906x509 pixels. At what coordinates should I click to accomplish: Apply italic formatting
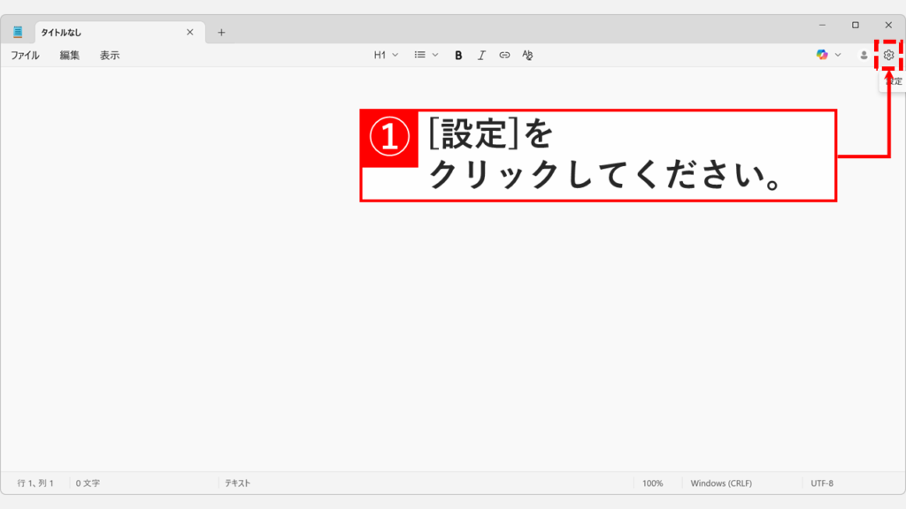coord(480,55)
